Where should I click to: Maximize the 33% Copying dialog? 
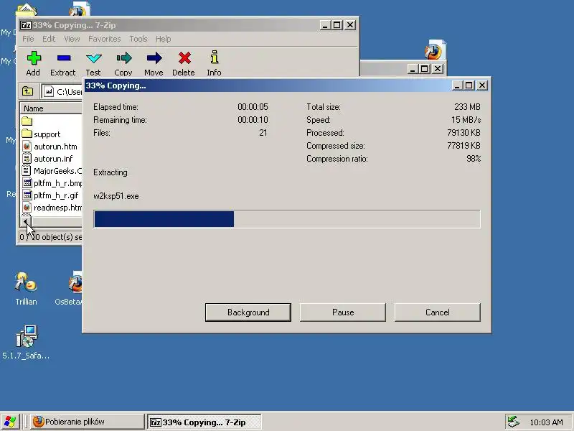(x=469, y=85)
